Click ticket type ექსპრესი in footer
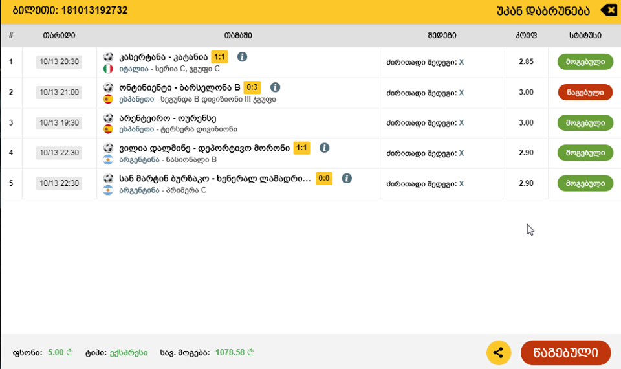This screenshot has width=621, height=369. [x=129, y=352]
